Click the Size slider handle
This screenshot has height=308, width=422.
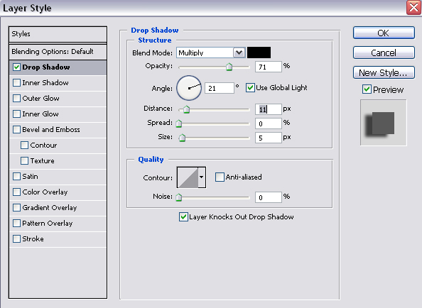(x=182, y=138)
